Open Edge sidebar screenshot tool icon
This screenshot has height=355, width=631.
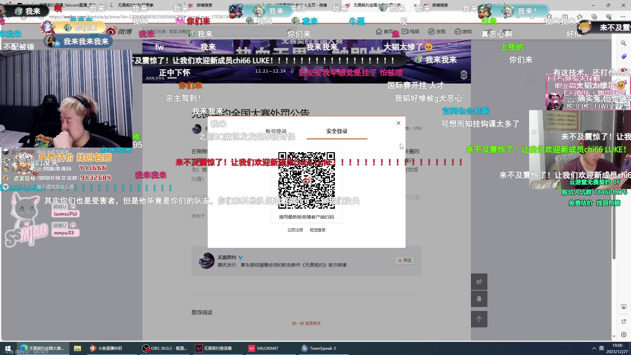623,307
